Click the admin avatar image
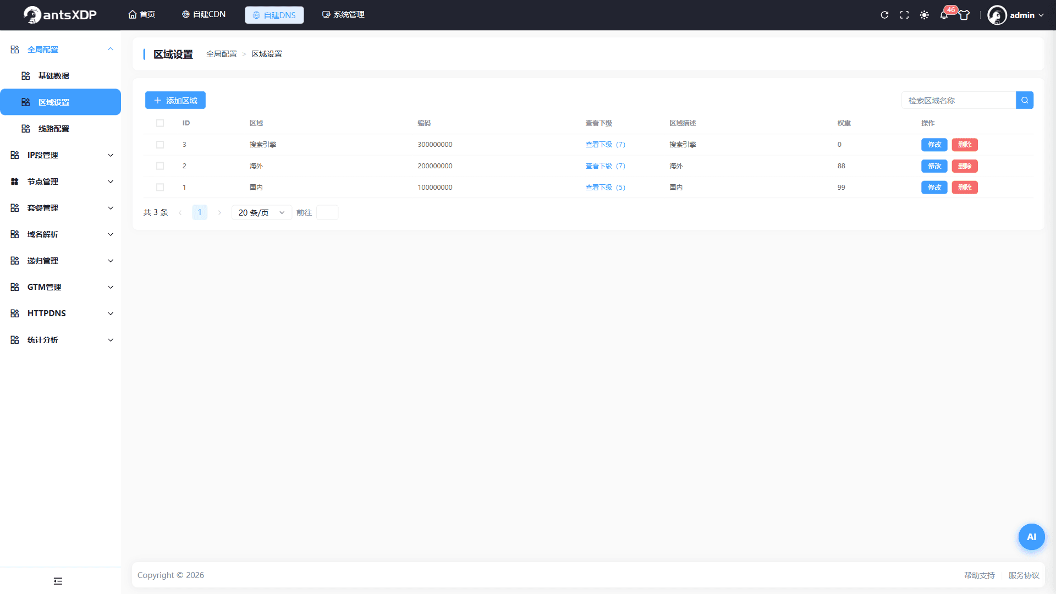The height and width of the screenshot is (594, 1056). point(997,15)
